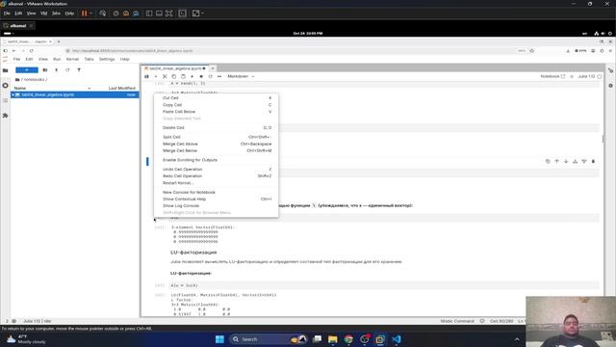Click the save notebook toolbar icon
616x347 pixels.
click(x=146, y=76)
